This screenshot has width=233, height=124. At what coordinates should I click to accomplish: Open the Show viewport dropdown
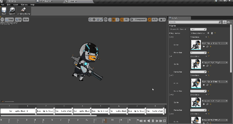point(26,20)
